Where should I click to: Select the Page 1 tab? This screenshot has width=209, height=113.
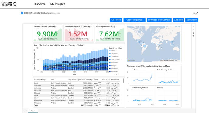tap(33, 111)
